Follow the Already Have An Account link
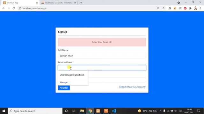Image resolution: width=204 pixels, height=114 pixels. [133, 87]
